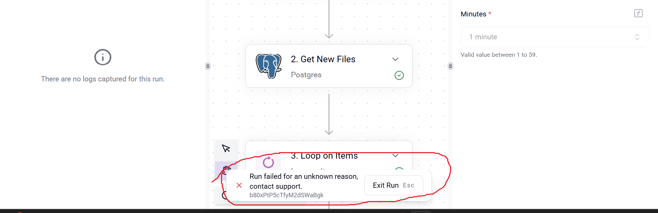This screenshot has height=213, width=658.
Task: Click the Run failed error message text
Action: 304,181
